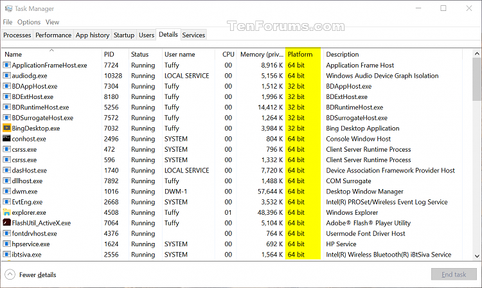Click the dasHost.exe process icon
This screenshot has height=288, width=482.
pyautogui.click(x=6, y=170)
